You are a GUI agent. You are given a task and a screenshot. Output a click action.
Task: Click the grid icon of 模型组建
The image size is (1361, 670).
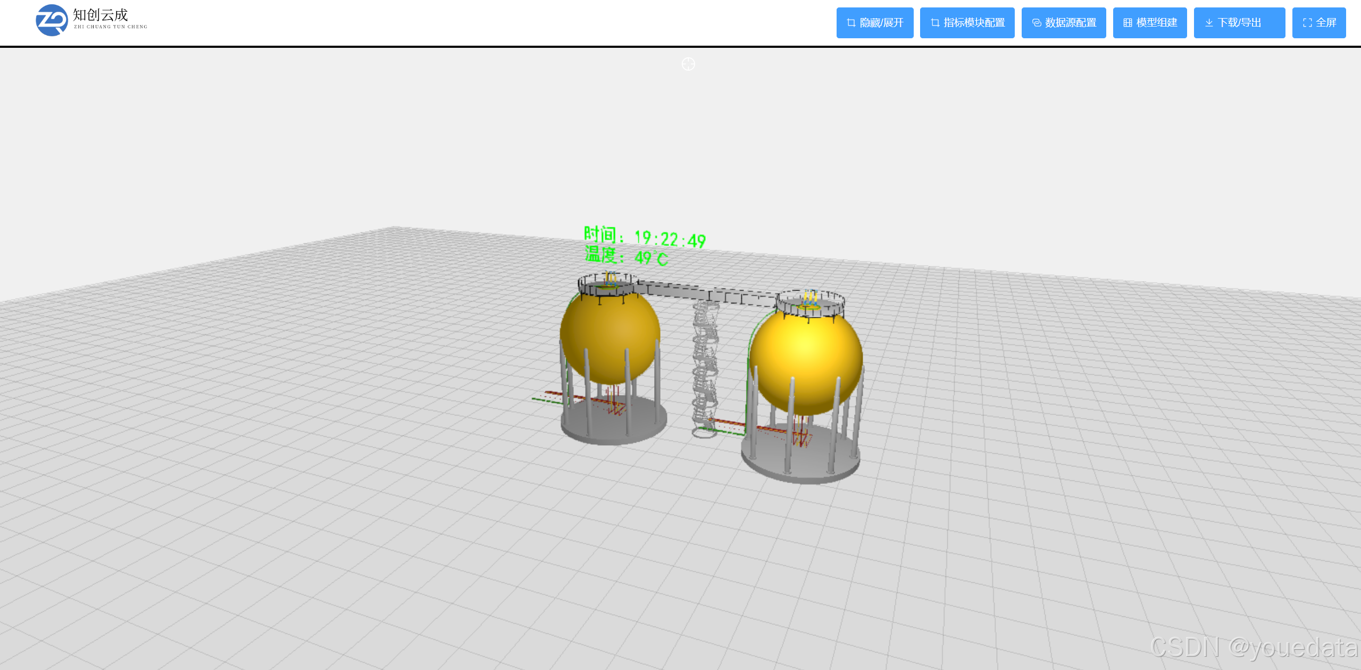pos(1128,23)
